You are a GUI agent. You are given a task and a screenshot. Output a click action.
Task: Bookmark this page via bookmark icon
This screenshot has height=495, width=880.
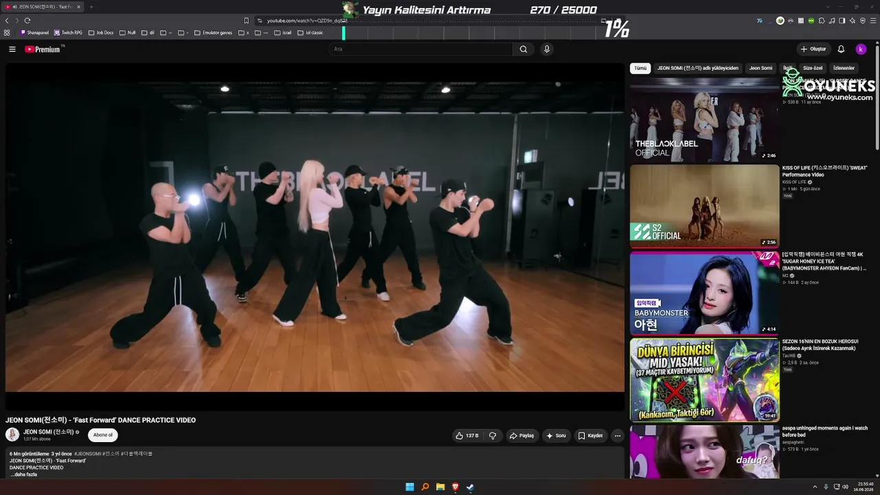point(246,21)
